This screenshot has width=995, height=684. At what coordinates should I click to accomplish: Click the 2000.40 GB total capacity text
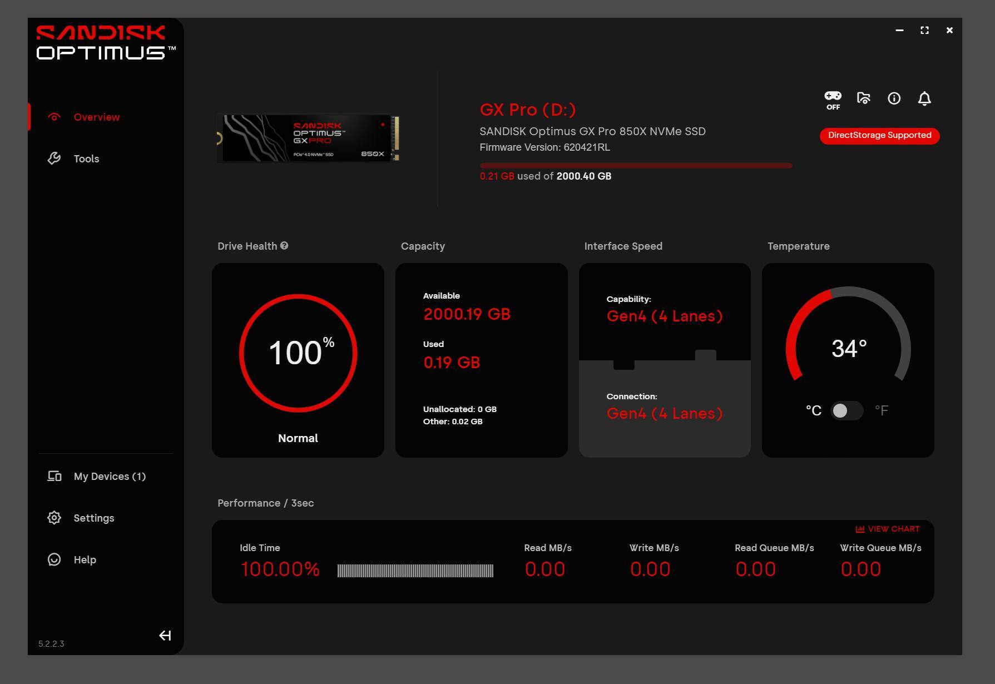click(x=583, y=176)
